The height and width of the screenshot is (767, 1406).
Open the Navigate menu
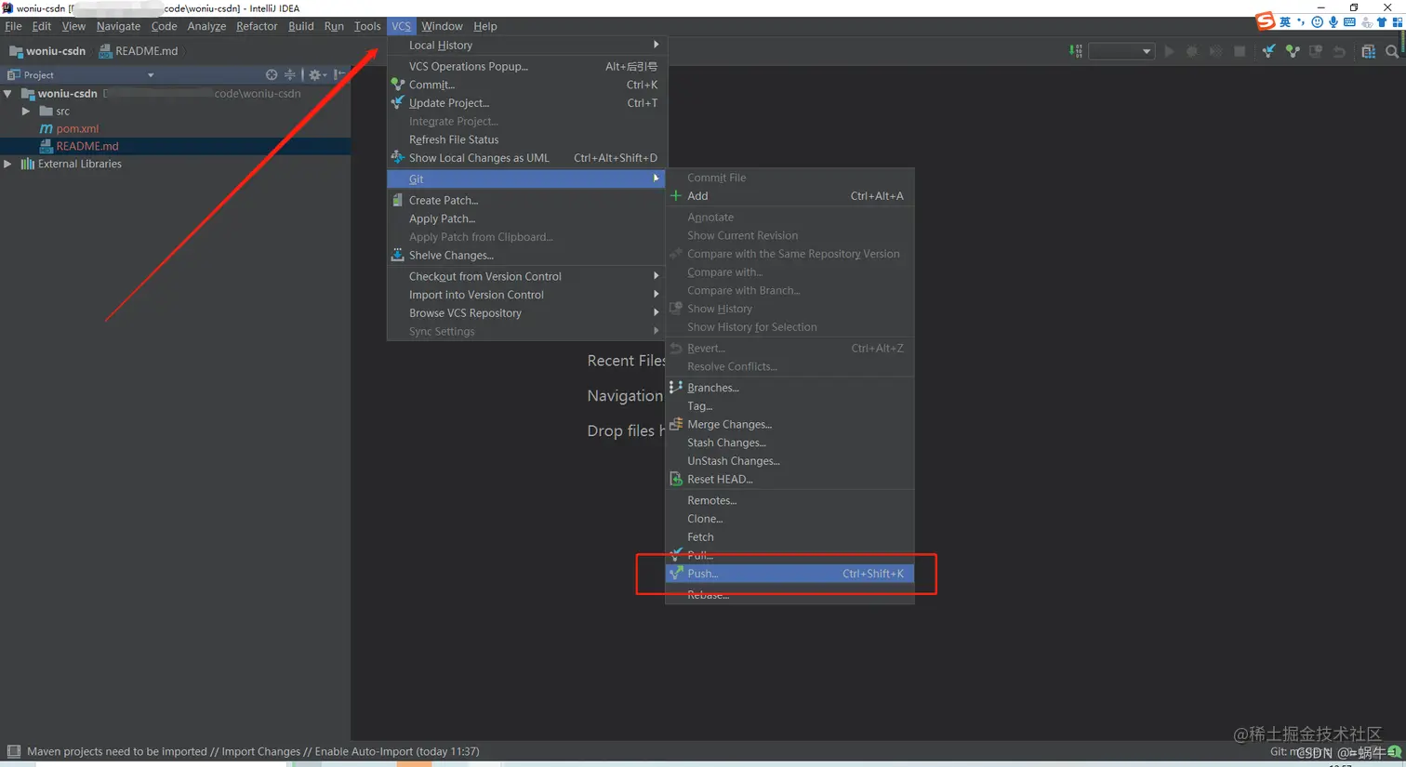click(x=118, y=26)
